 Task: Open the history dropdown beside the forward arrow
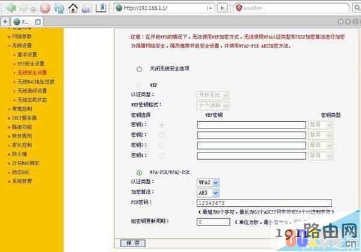(33, 10)
